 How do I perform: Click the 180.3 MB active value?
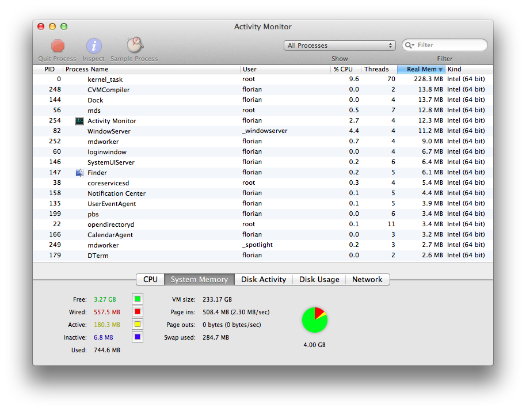point(106,325)
